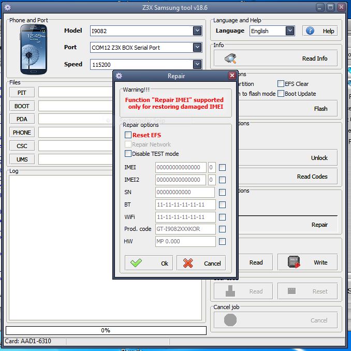This screenshot has width=351, height=351.
Task: Click the BT address input field
Action: (x=185, y=204)
